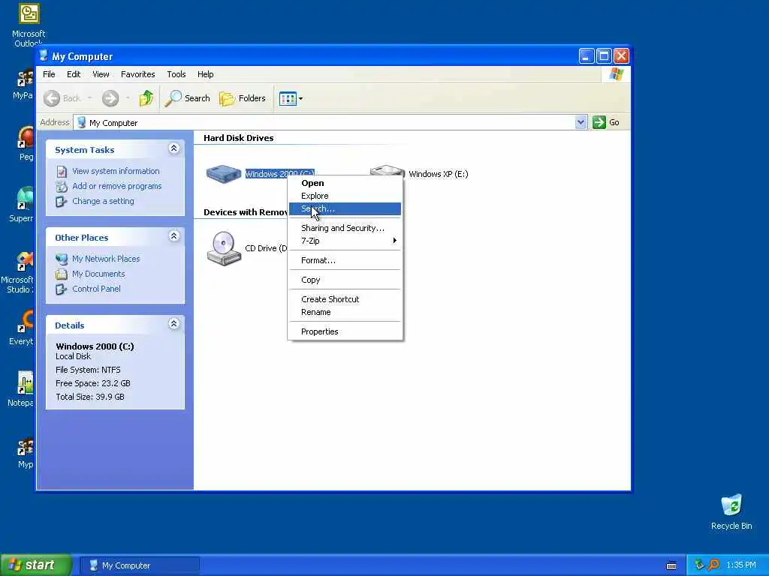769x576 pixels.
Task: Select the Windows XP (E:) drive label
Action: 439,174
